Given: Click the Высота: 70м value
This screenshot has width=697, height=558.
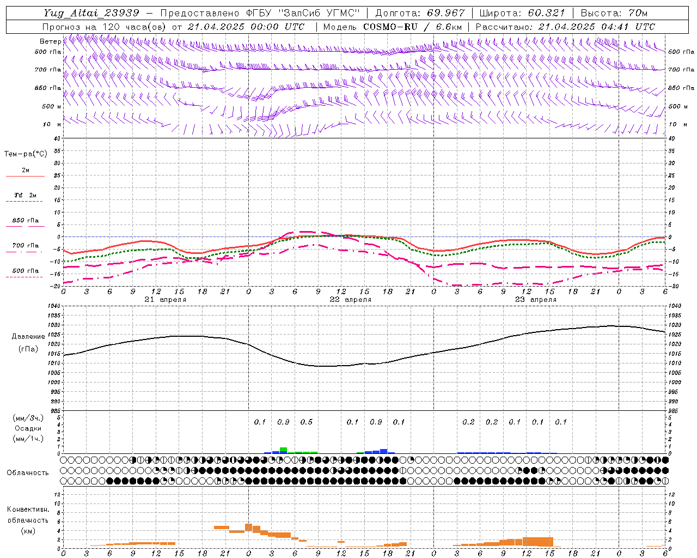Looking at the screenshot, I should click(614, 13).
